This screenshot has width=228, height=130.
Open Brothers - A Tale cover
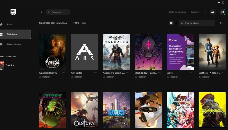point(212,52)
